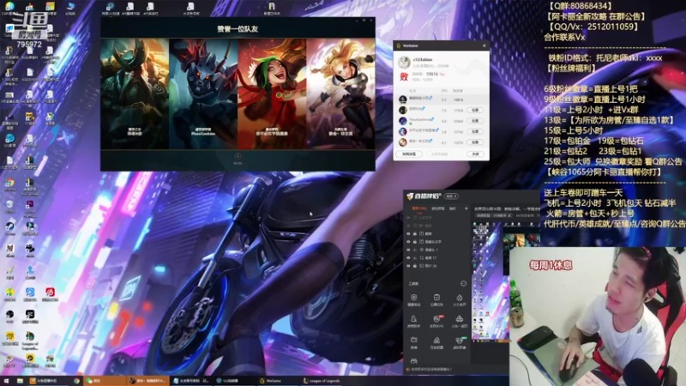Toggle visibility eye of the '26' source row
This screenshot has width=686, height=386.
click(x=409, y=266)
